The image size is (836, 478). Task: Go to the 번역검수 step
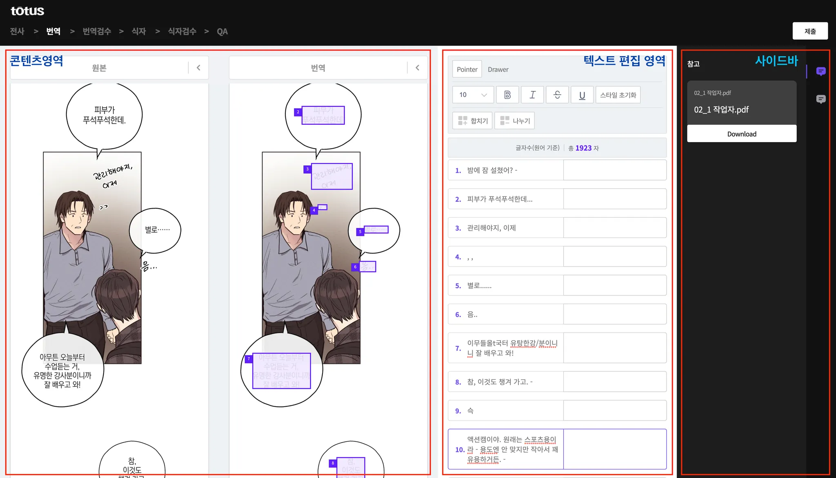tap(97, 31)
